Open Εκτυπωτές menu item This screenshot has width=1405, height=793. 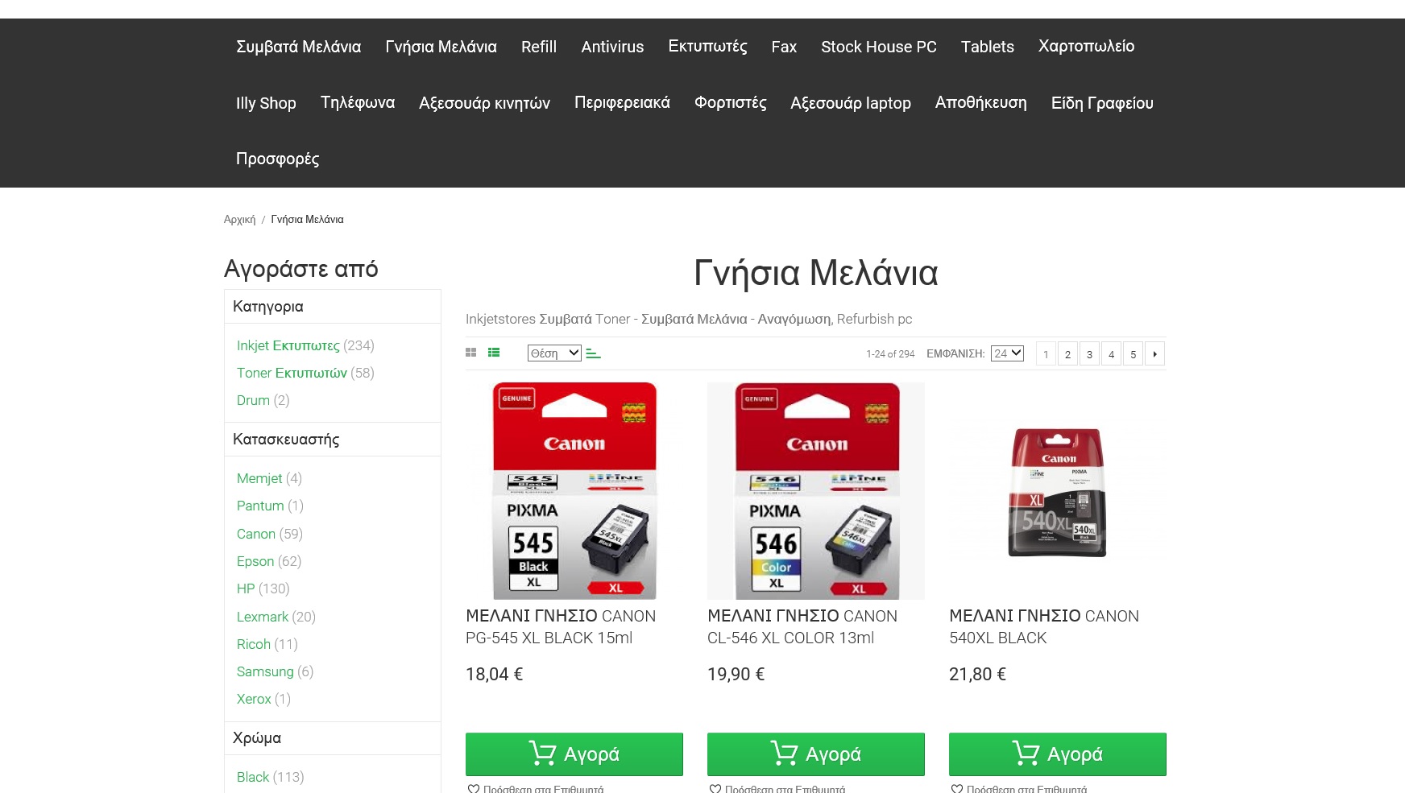[x=707, y=47]
